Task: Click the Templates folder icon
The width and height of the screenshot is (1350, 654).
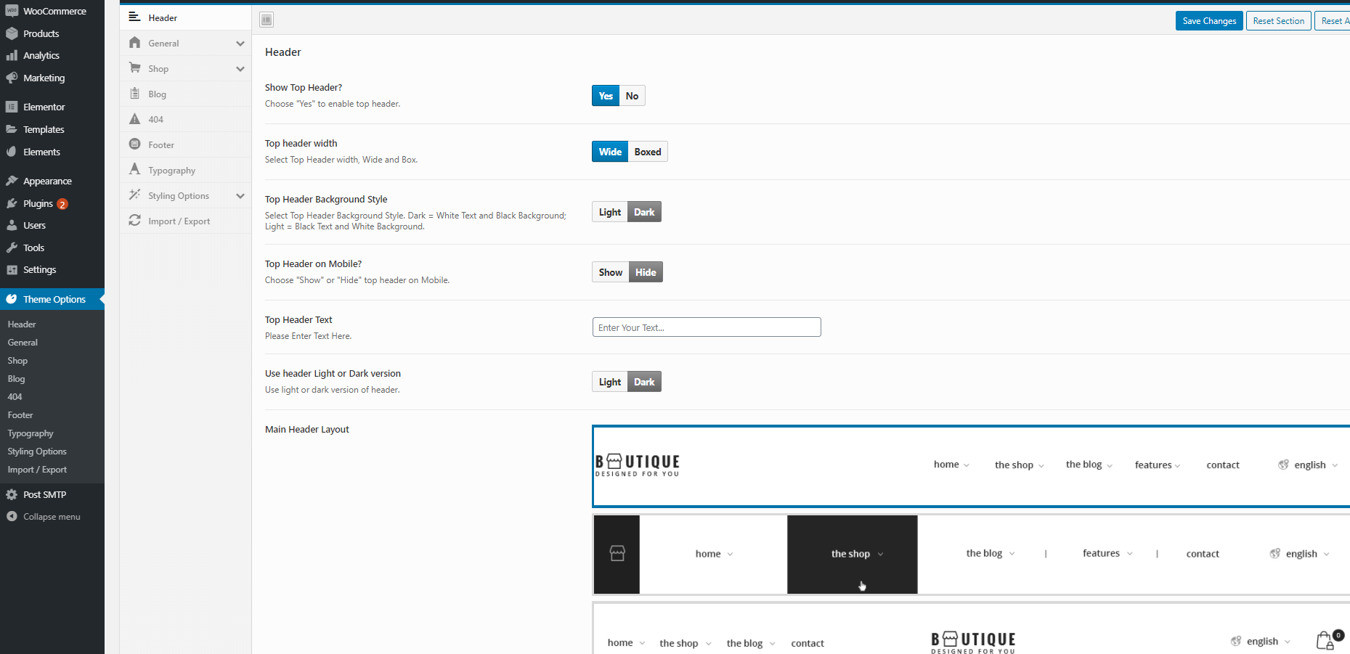Action: (12, 129)
